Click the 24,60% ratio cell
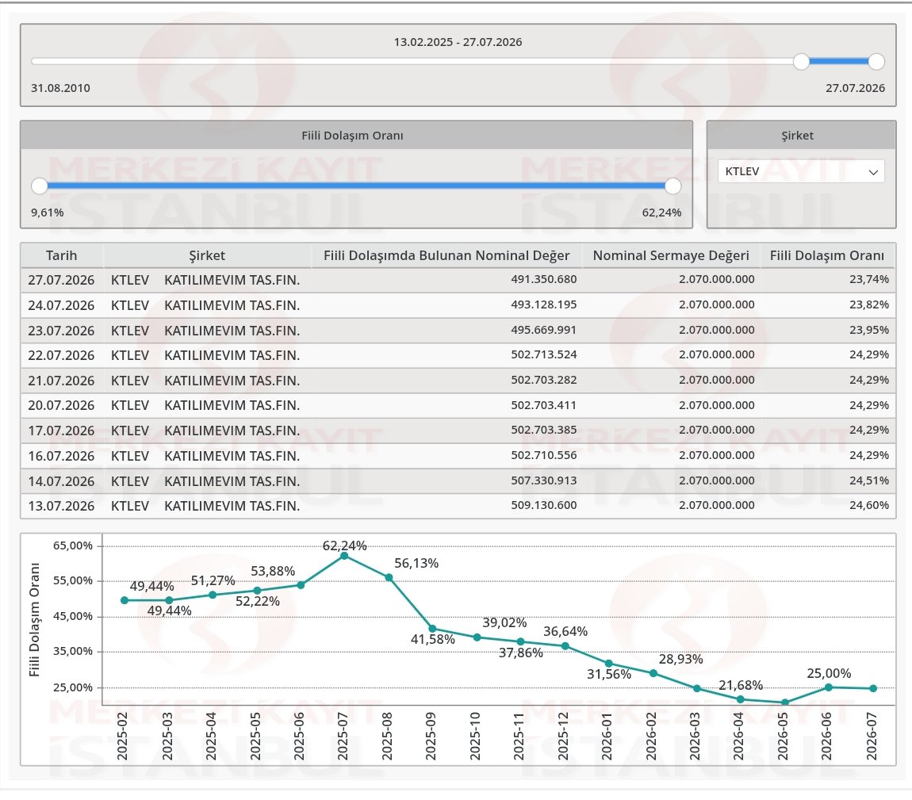This screenshot has width=912, height=800. pos(869,505)
